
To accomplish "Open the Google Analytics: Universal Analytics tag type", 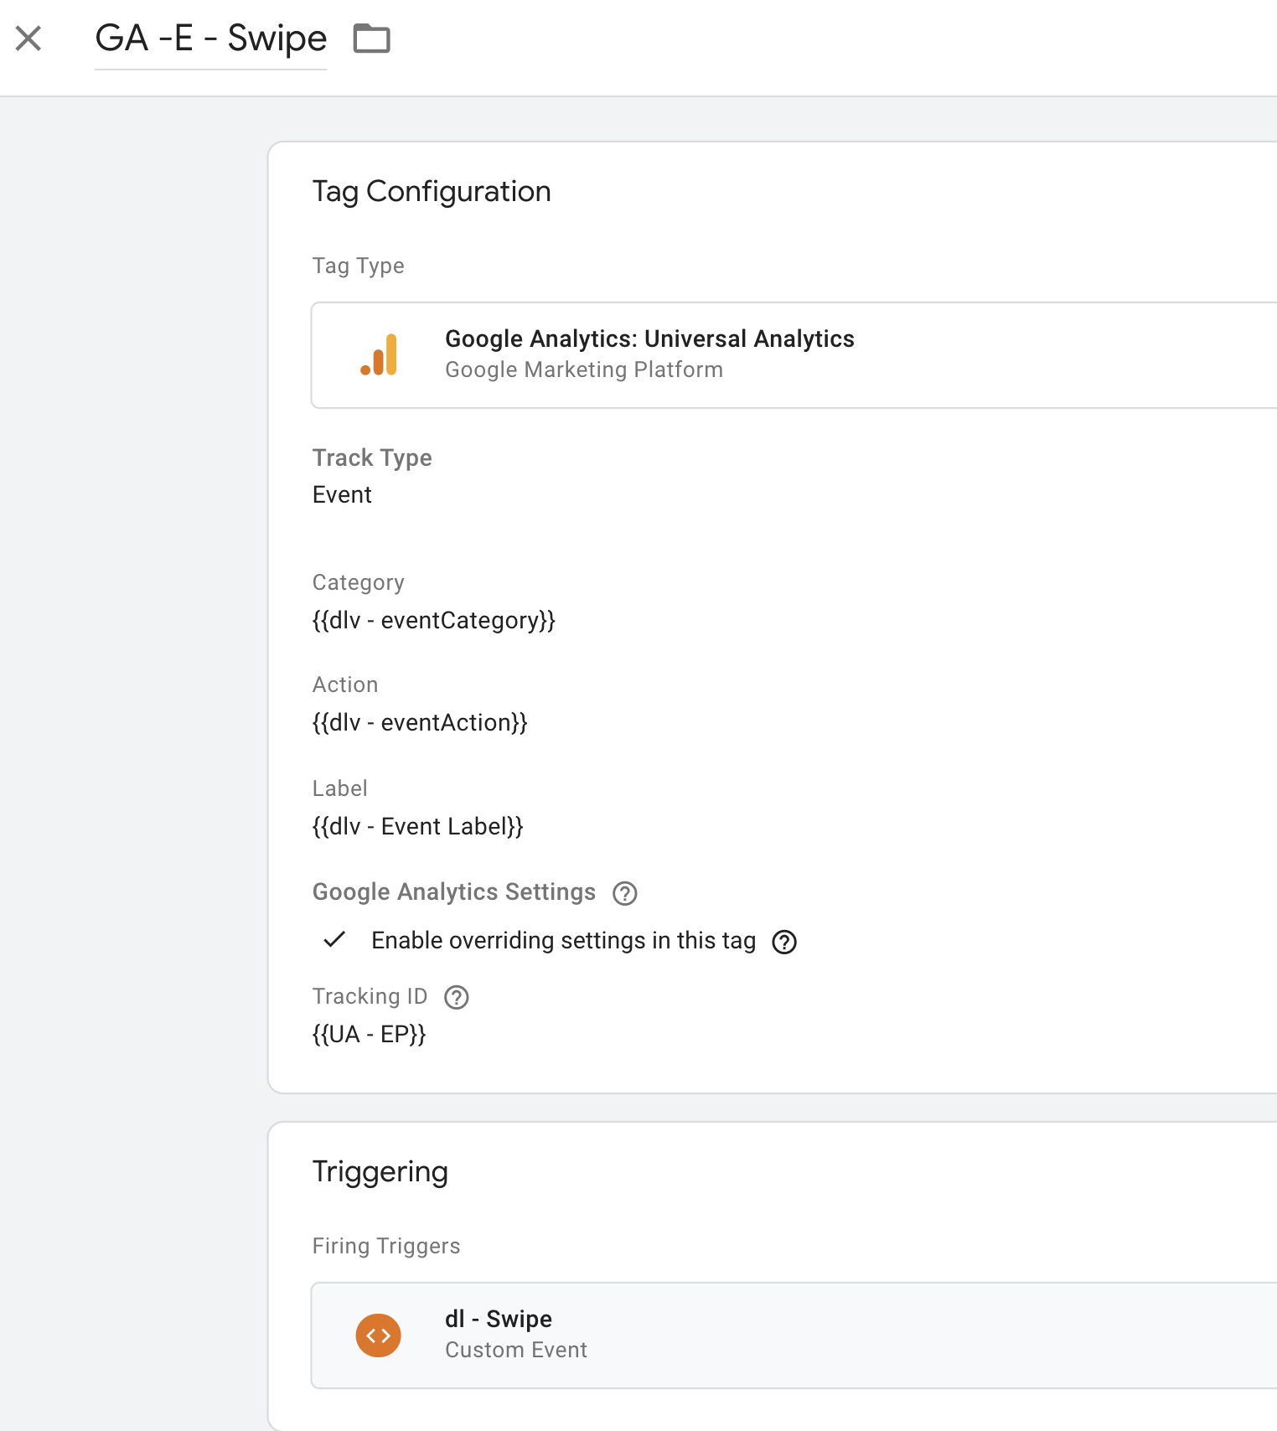I will click(x=794, y=355).
